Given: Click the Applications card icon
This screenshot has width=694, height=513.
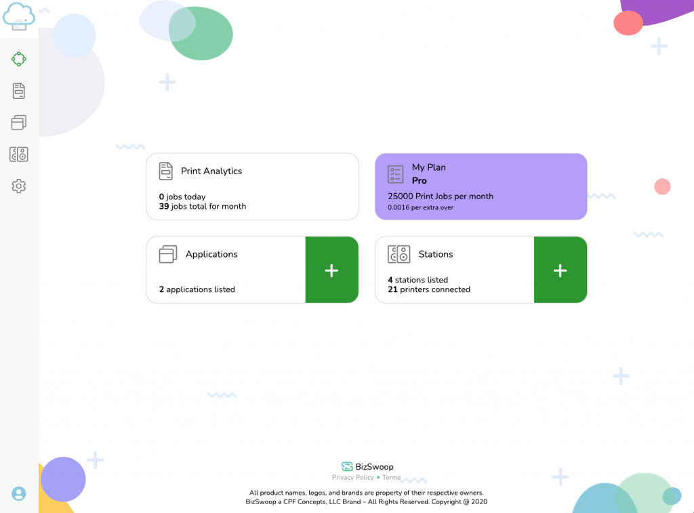Looking at the screenshot, I should [x=168, y=254].
